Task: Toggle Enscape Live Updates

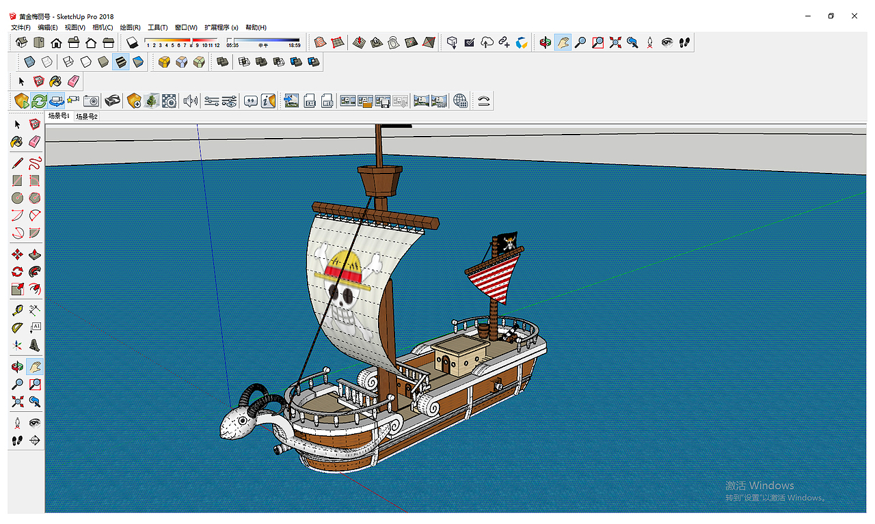Action: (39, 101)
